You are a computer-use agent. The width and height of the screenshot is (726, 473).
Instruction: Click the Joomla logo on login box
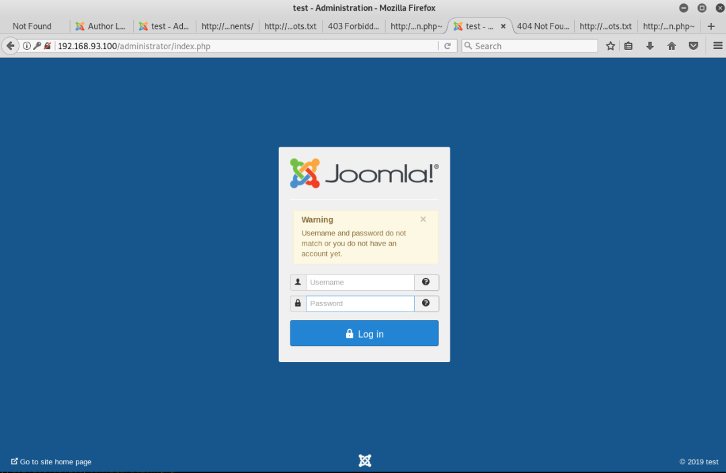coord(364,174)
